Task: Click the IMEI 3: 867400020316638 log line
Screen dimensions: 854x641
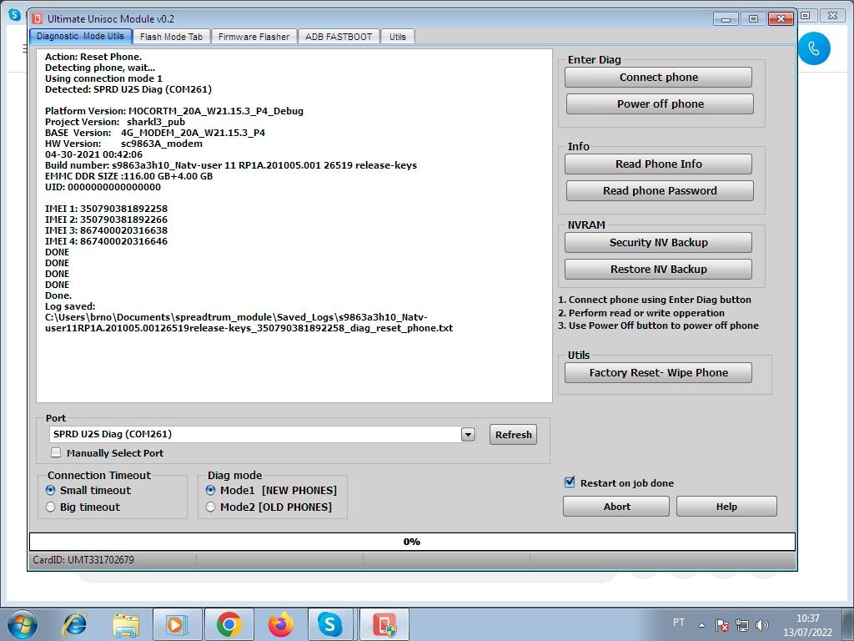Action: [x=106, y=230]
